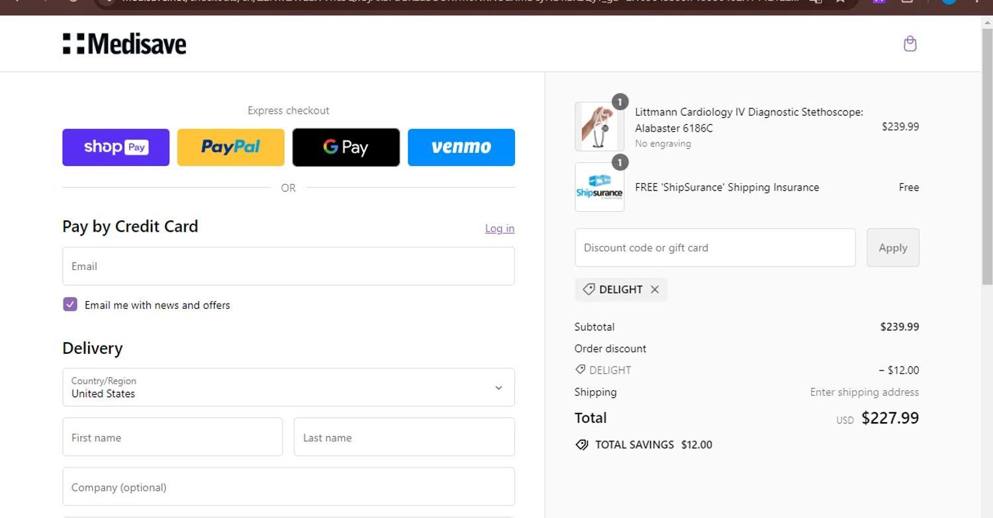Click the quantity badge on ShipSurance thumbnail
The width and height of the screenshot is (993, 518).
[620, 162]
